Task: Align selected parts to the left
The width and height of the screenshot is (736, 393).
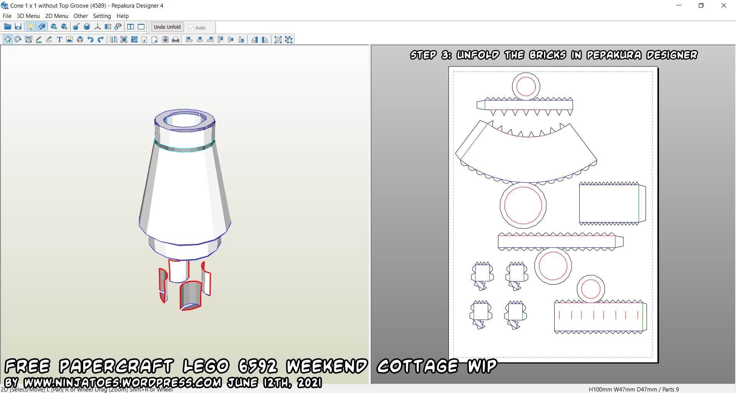Action: coord(189,39)
